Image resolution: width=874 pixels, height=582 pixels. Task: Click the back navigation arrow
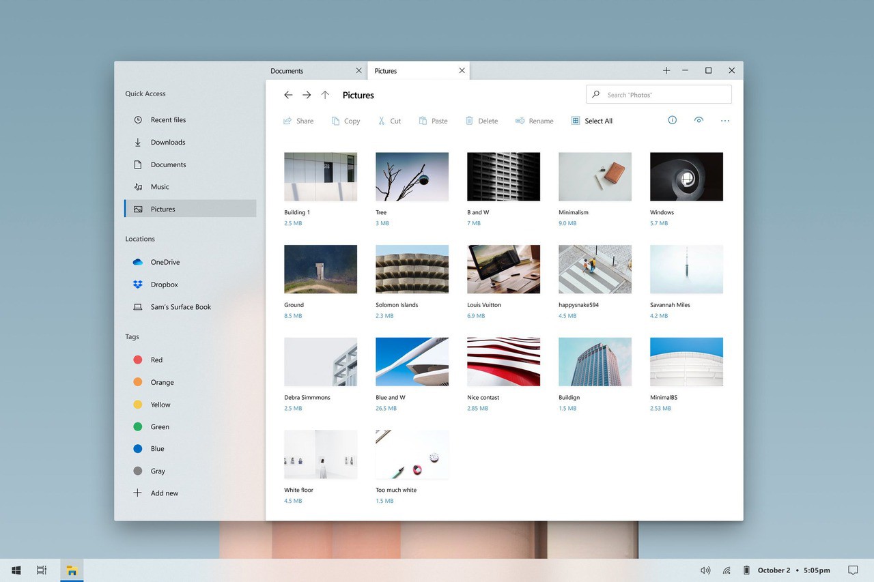pos(288,96)
